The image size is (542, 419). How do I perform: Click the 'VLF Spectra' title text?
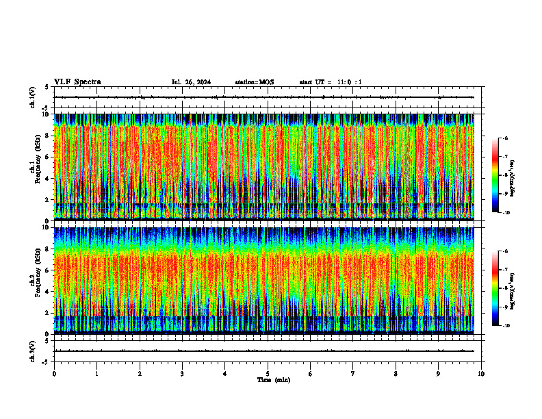(x=77, y=82)
